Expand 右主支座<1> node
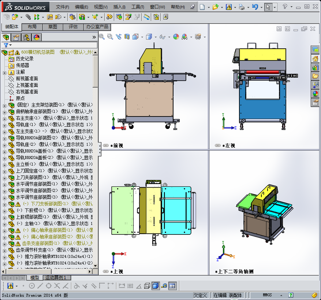Viewport: 321px width, 300px height. 4,119
